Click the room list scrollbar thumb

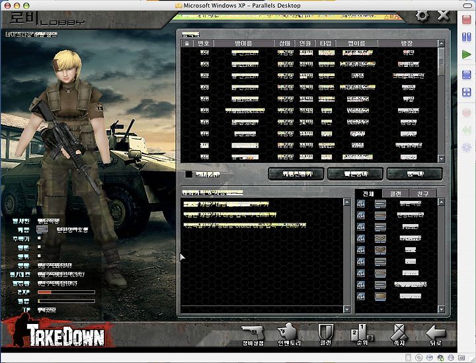coord(442,61)
